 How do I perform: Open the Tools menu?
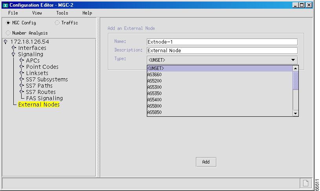click(x=62, y=13)
